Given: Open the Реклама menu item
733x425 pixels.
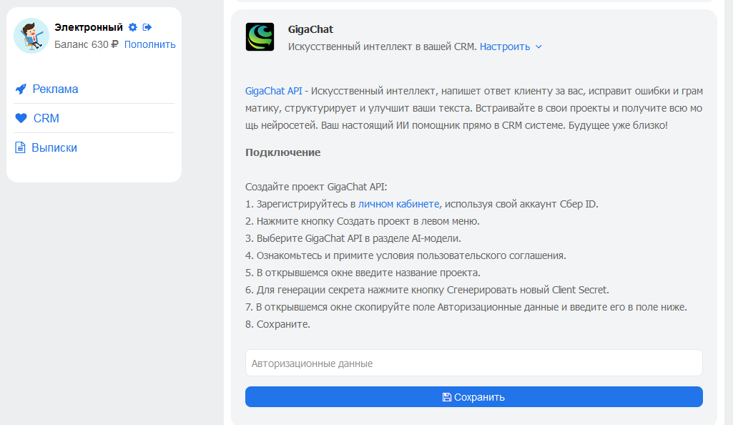Looking at the screenshot, I should (x=55, y=89).
